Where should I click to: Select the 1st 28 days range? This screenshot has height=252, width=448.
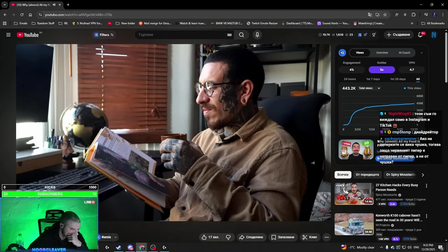[x=398, y=79]
